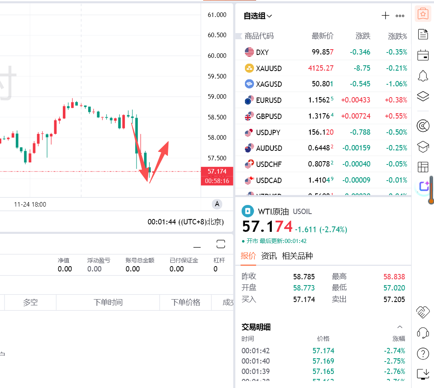The image size is (434, 388).
Task: Click the trade detail row at 00:01:39
Action: coord(323,371)
